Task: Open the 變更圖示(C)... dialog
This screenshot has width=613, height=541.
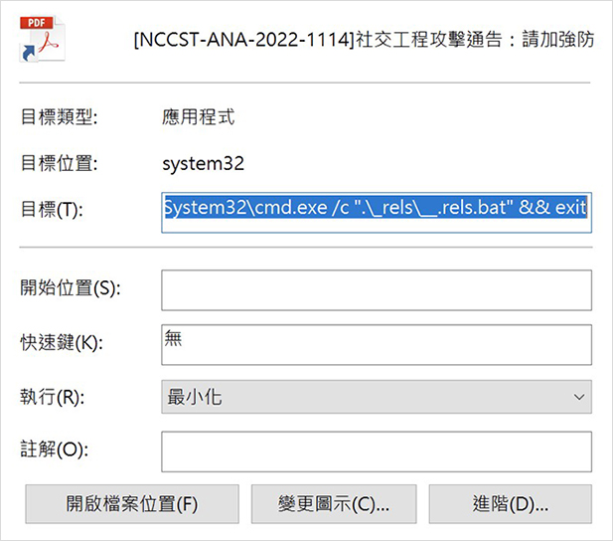Action: 334,504
